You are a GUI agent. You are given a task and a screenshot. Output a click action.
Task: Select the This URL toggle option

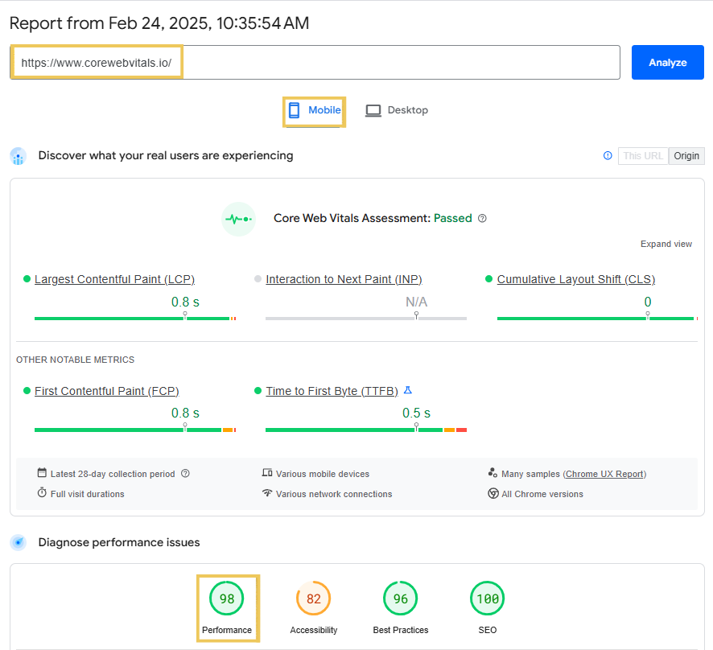click(x=643, y=156)
